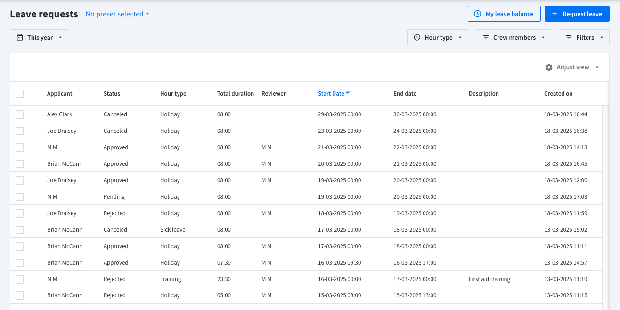
Task: Click the clock icon in My leave balance
Action: click(x=477, y=14)
